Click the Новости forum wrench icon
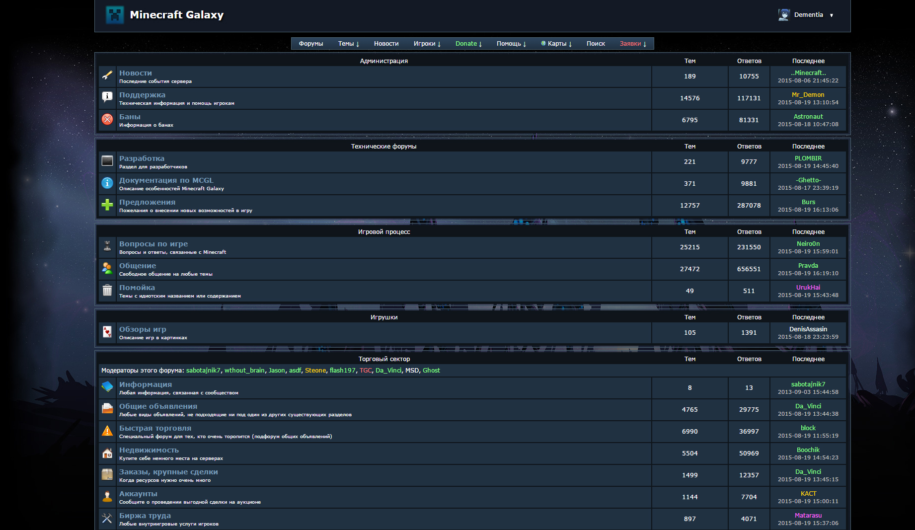 (x=107, y=76)
